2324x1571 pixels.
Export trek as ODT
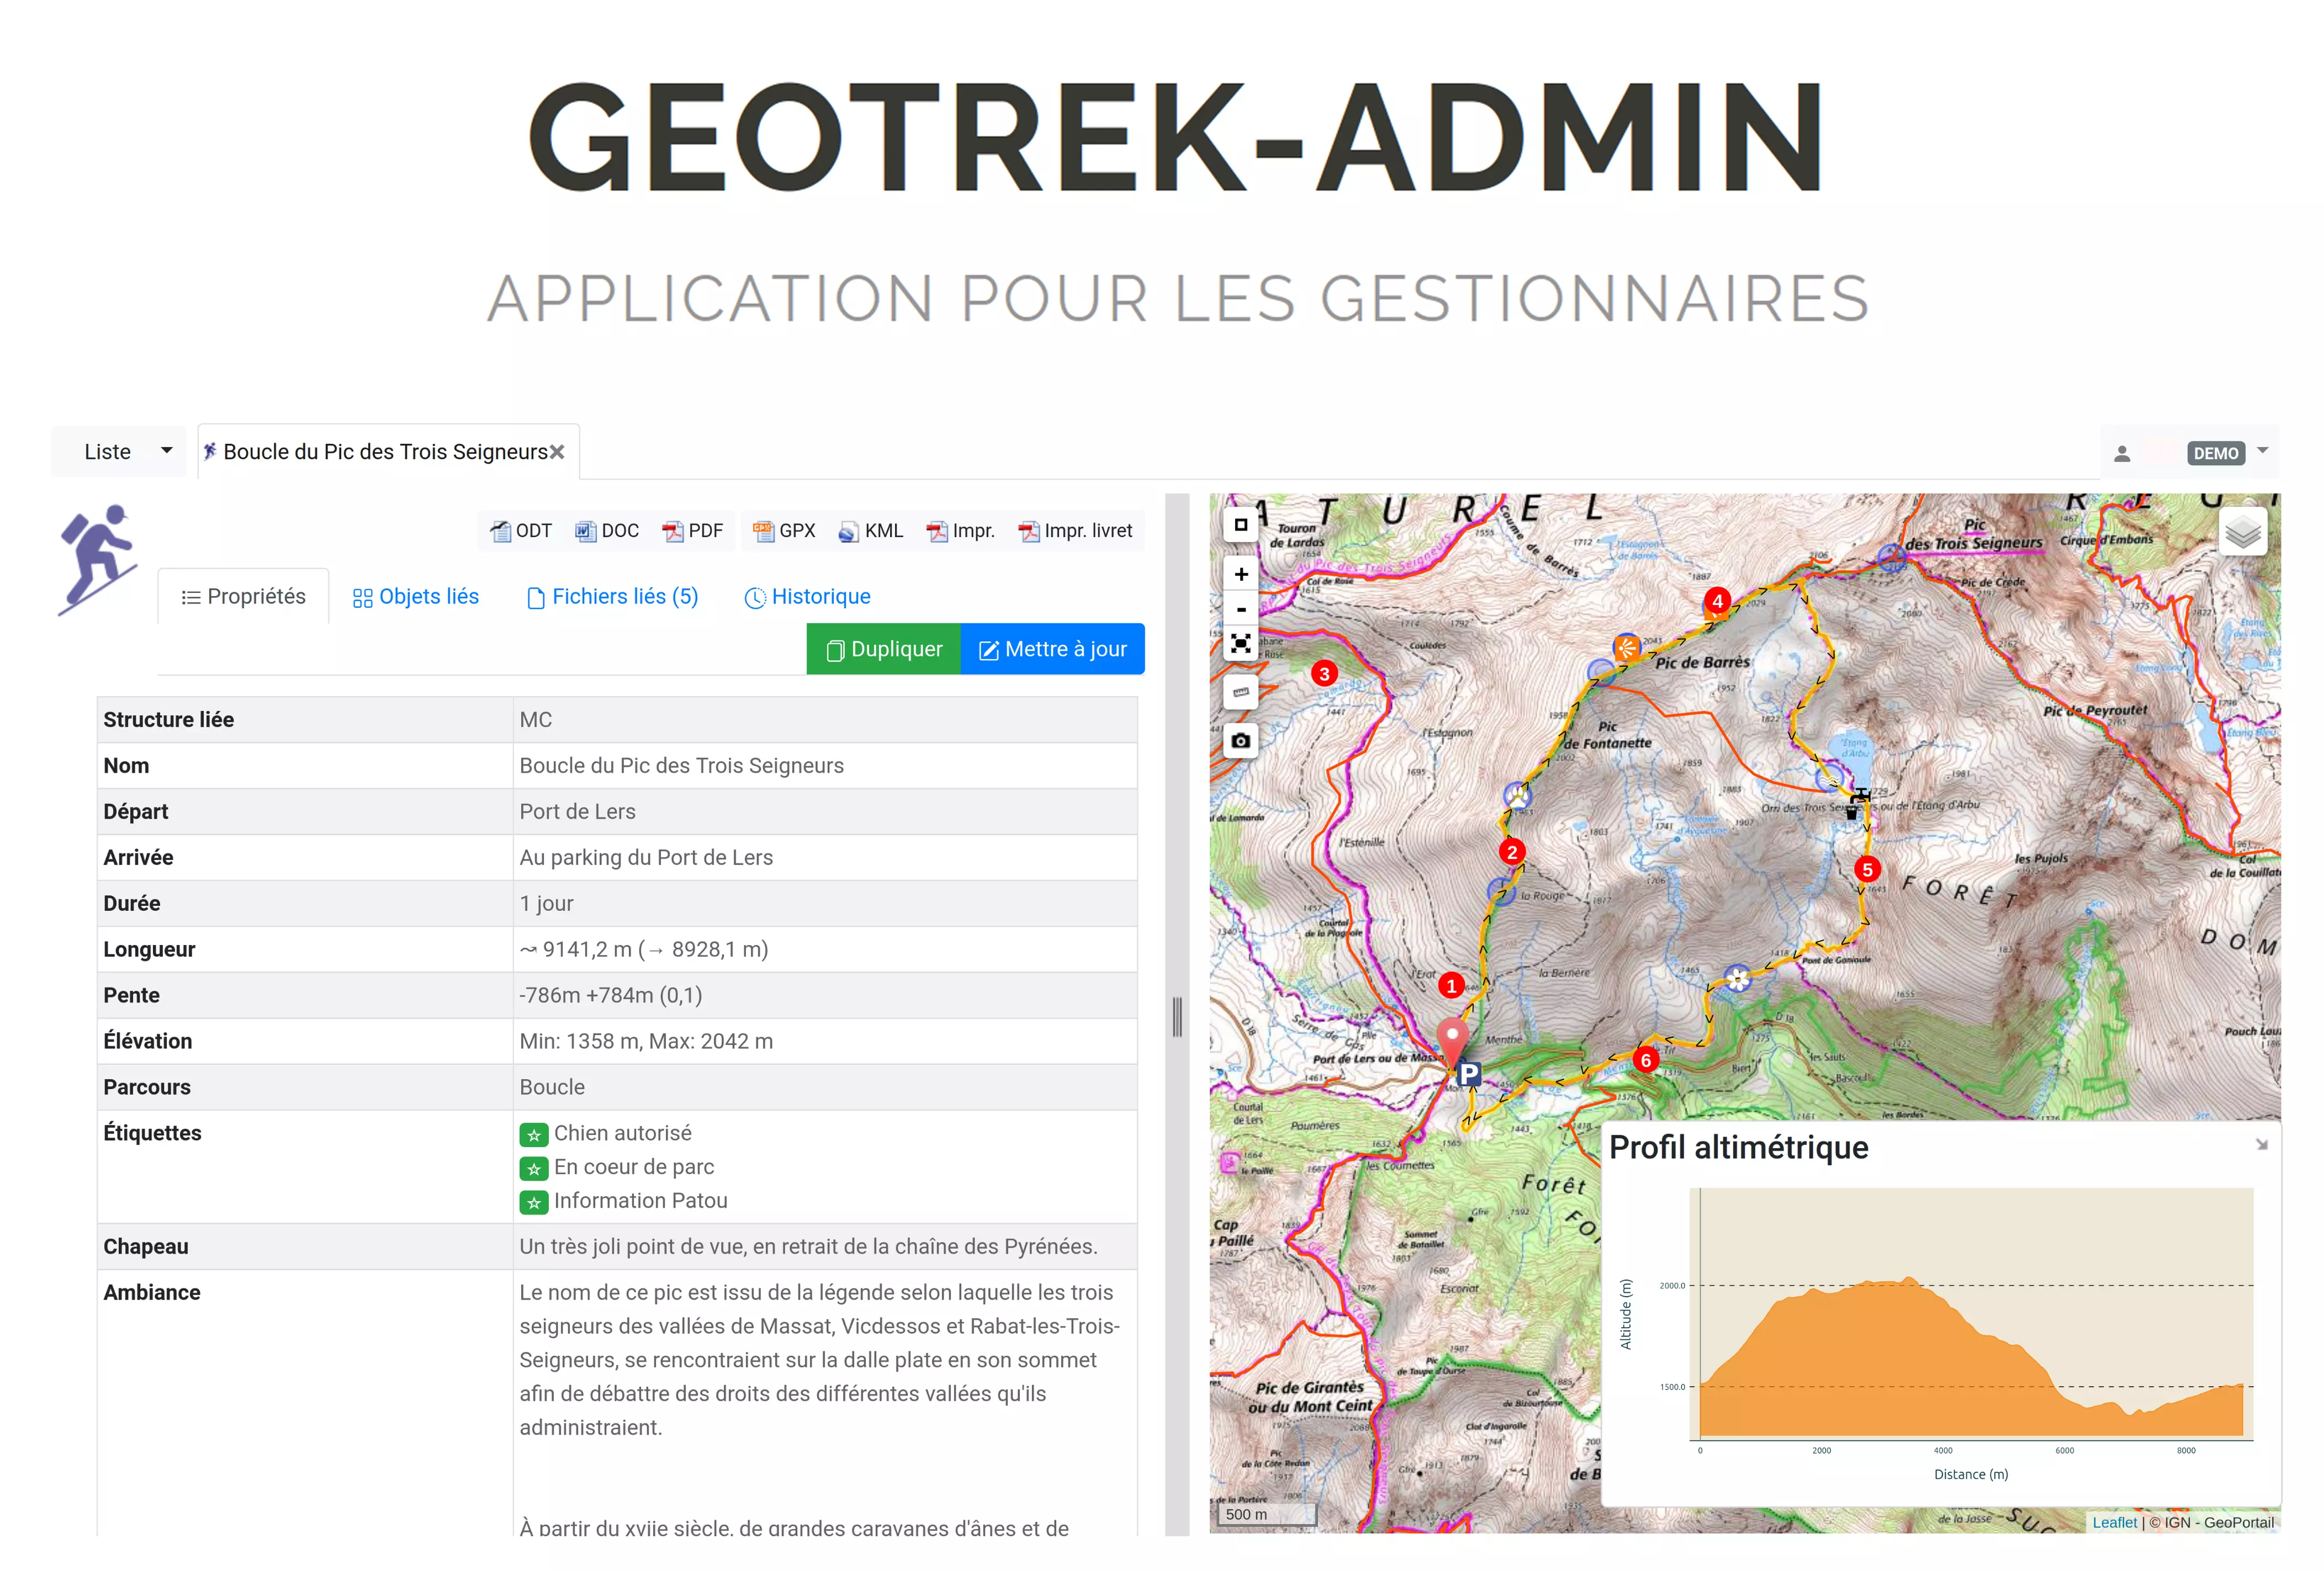coord(521,531)
